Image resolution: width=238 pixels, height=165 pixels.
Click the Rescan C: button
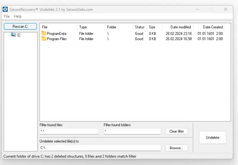[20, 26]
